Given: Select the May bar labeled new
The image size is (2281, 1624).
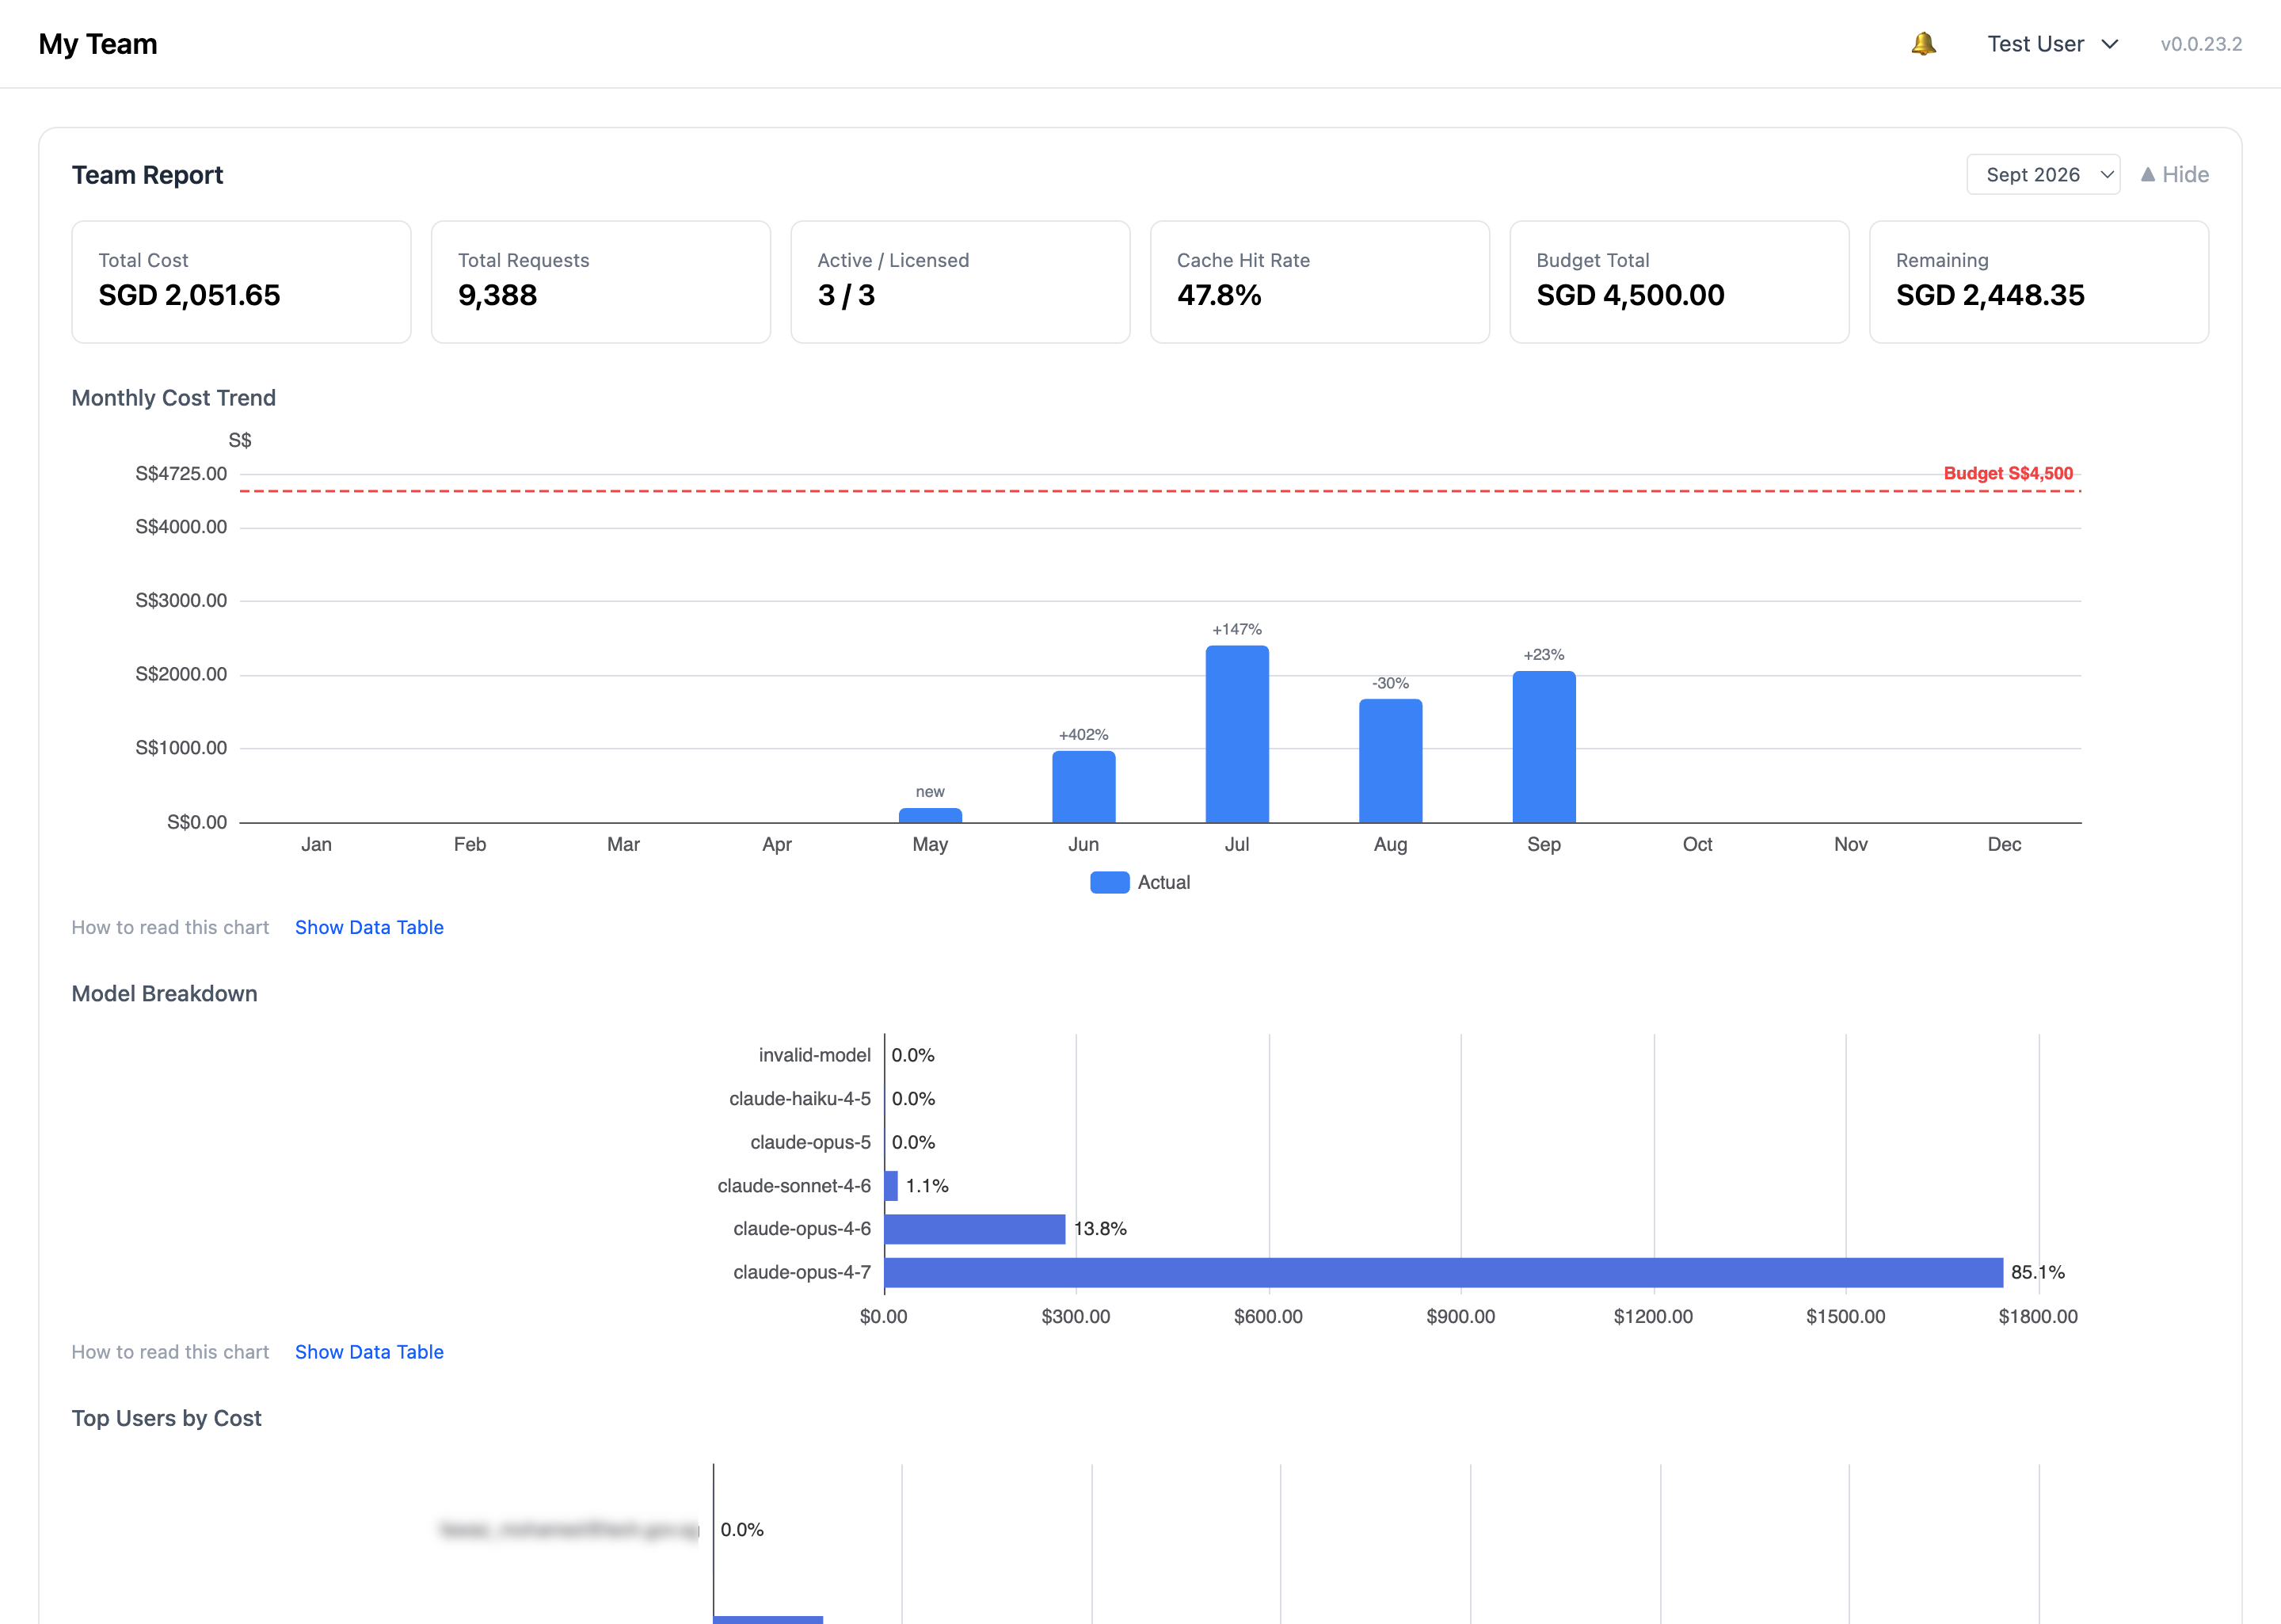Looking at the screenshot, I should 930,815.
